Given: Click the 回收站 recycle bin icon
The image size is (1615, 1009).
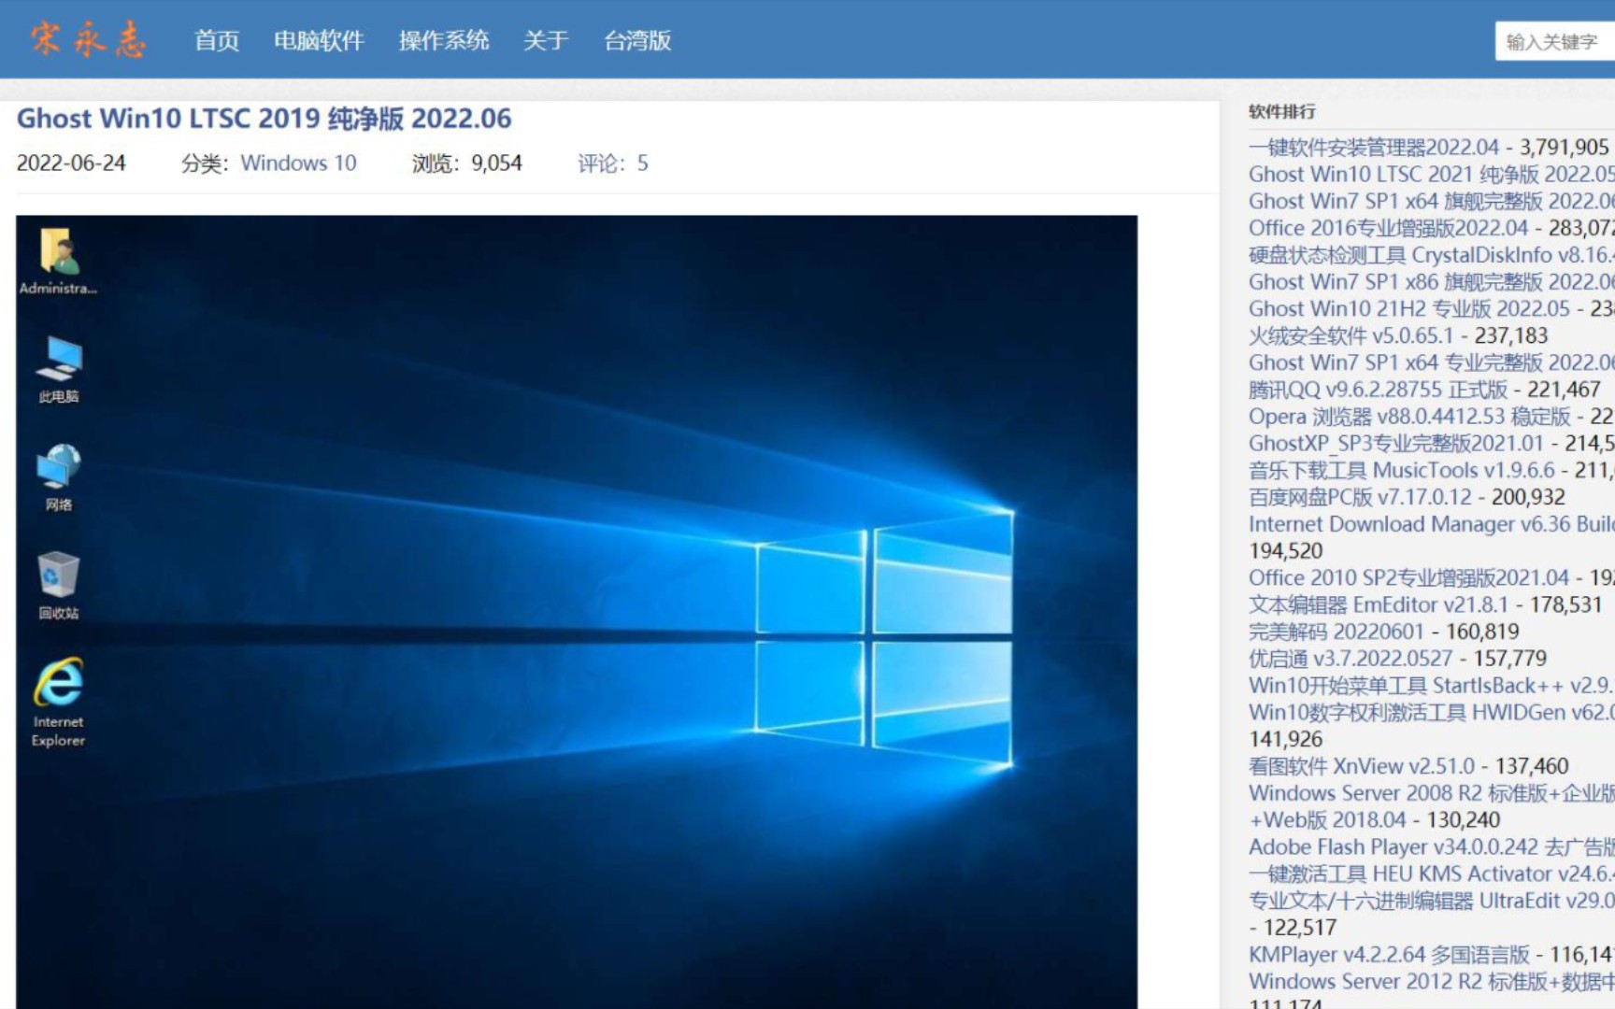Looking at the screenshot, I should 58,587.
